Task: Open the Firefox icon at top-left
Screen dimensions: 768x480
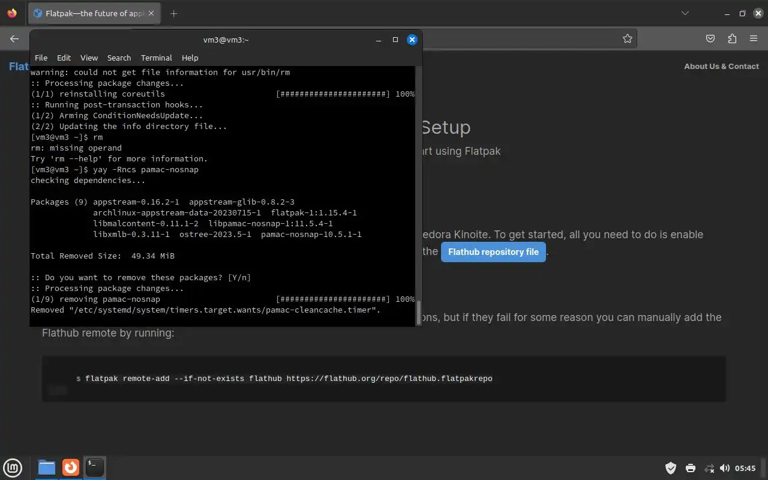Action: click(x=12, y=13)
